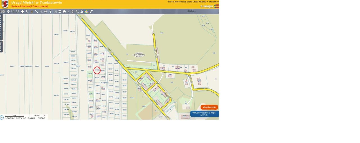360x143 pixels.
Task: Click the e-mapa logo in header
Action: click(x=210, y=6)
